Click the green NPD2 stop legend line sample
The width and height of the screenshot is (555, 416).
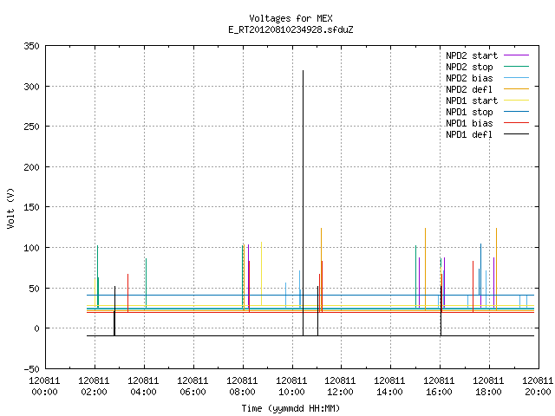coord(517,67)
